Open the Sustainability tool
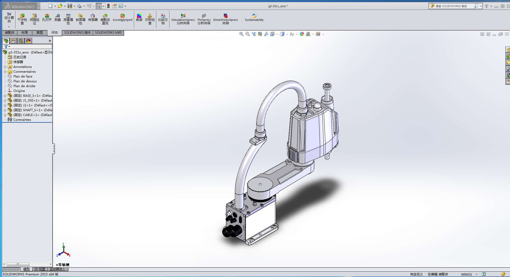510x277 pixels. click(254, 18)
